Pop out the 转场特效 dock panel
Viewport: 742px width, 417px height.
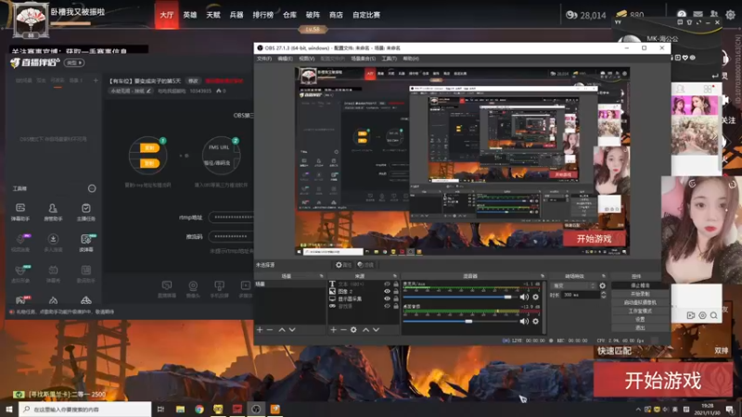pyautogui.click(x=604, y=276)
